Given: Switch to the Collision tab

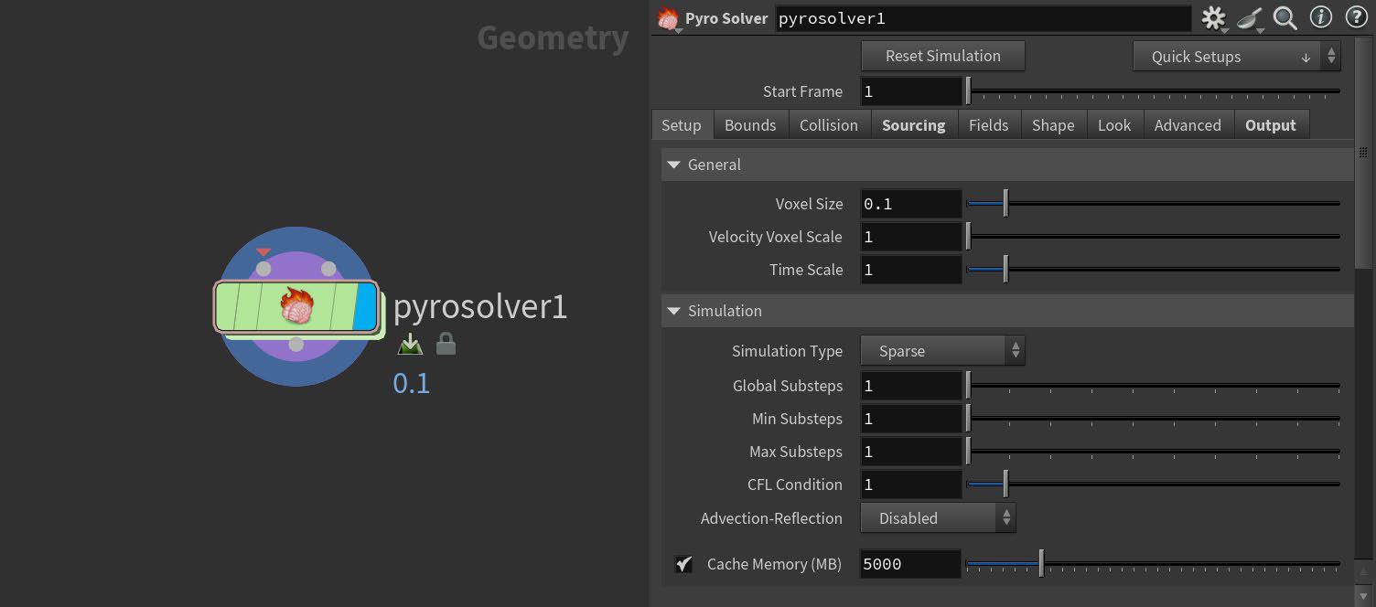Looking at the screenshot, I should pos(828,125).
